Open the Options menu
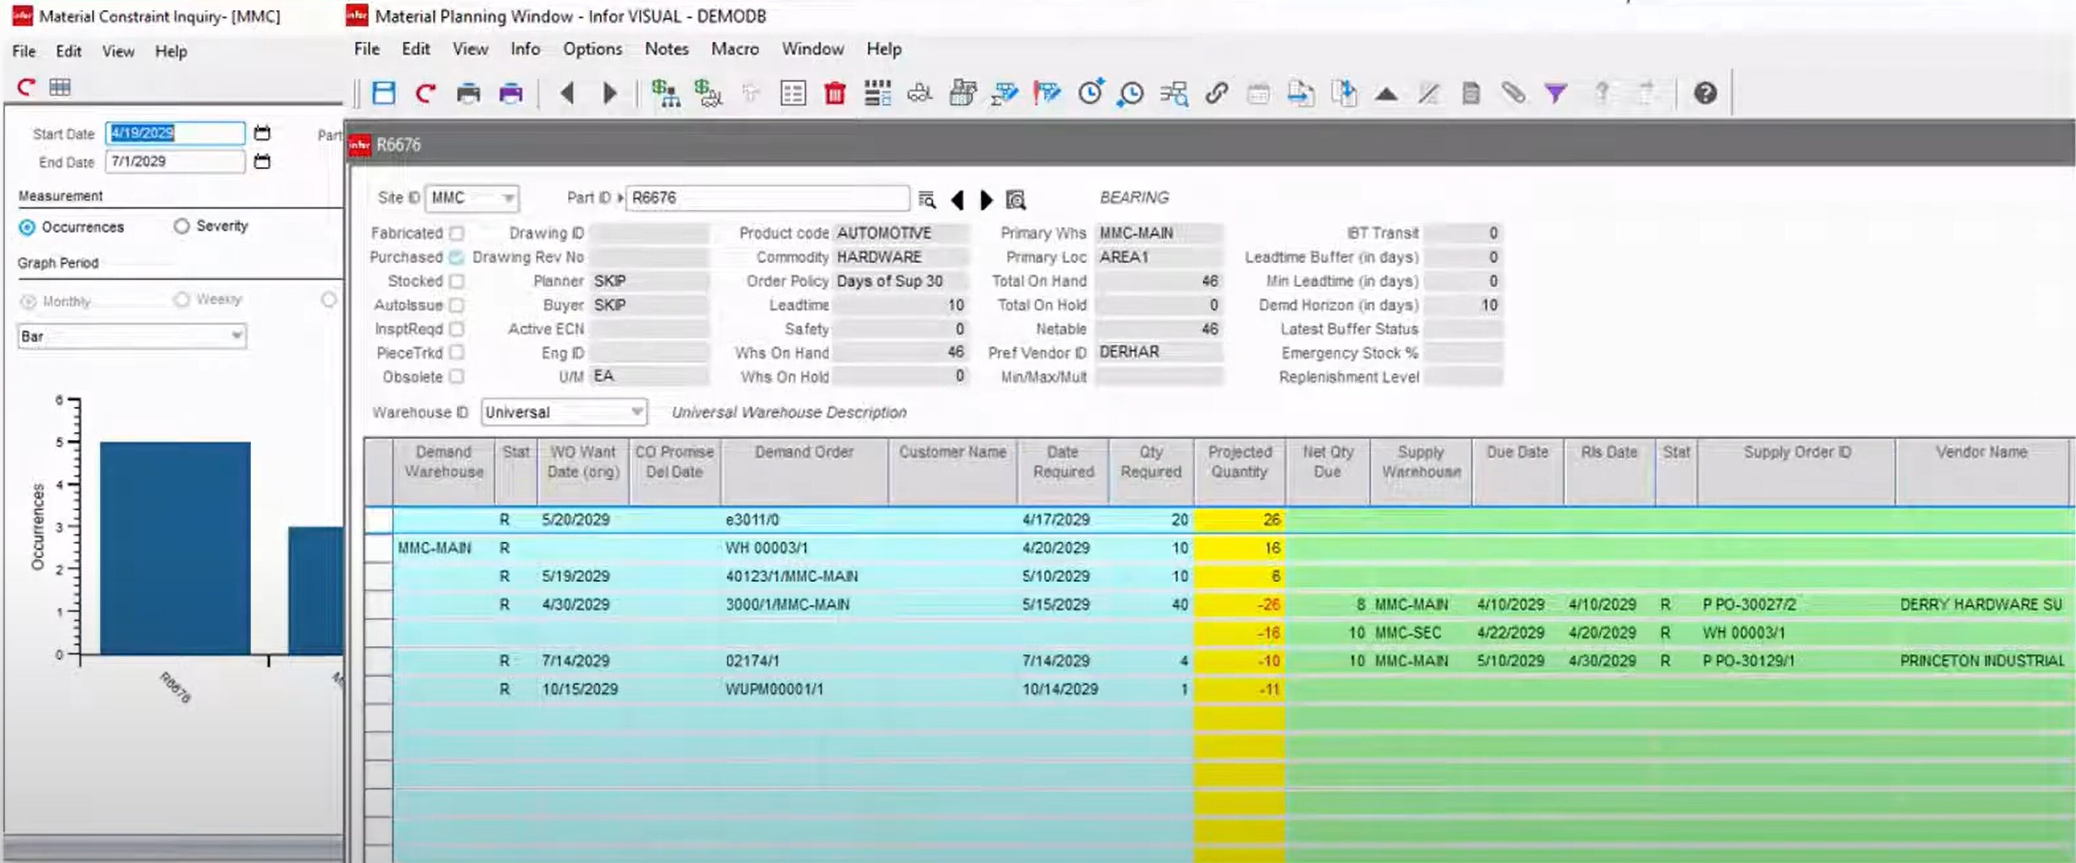Screen dimensions: 2076x863 tap(592, 49)
